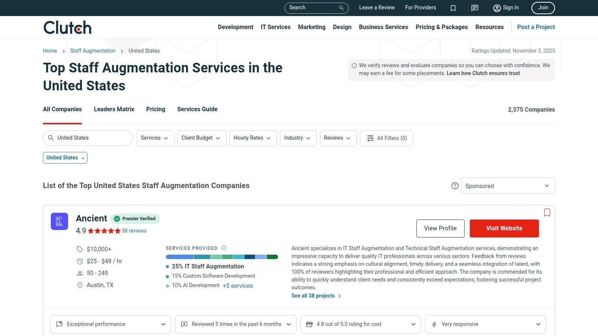The image size is (598, 336).
Task: Click the United States location input field
Action: tap(92, 138)
